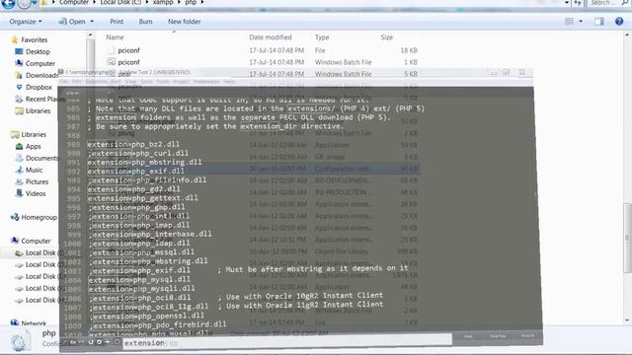Screen dimensions: 632x355
Task: Click code line ';extension=php_curl.dll'
Action: pos(138,153)
